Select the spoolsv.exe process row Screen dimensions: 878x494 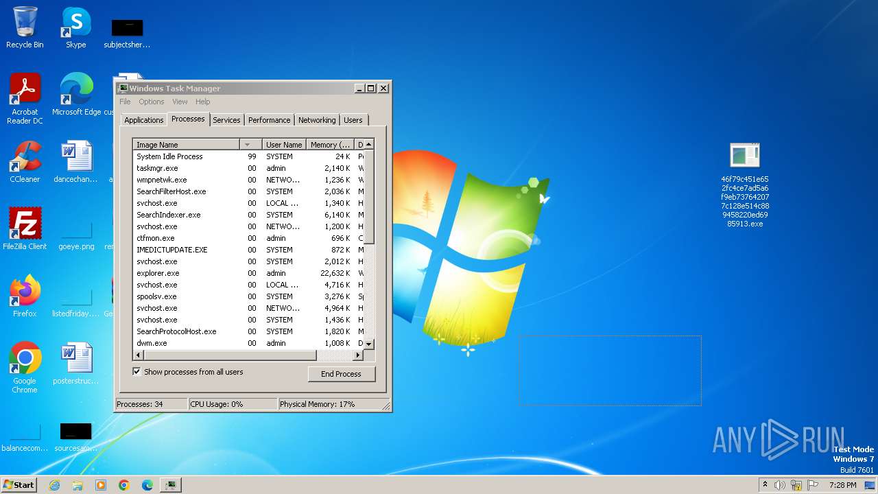248,296
